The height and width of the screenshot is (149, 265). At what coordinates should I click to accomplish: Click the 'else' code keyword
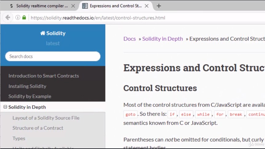186,114
